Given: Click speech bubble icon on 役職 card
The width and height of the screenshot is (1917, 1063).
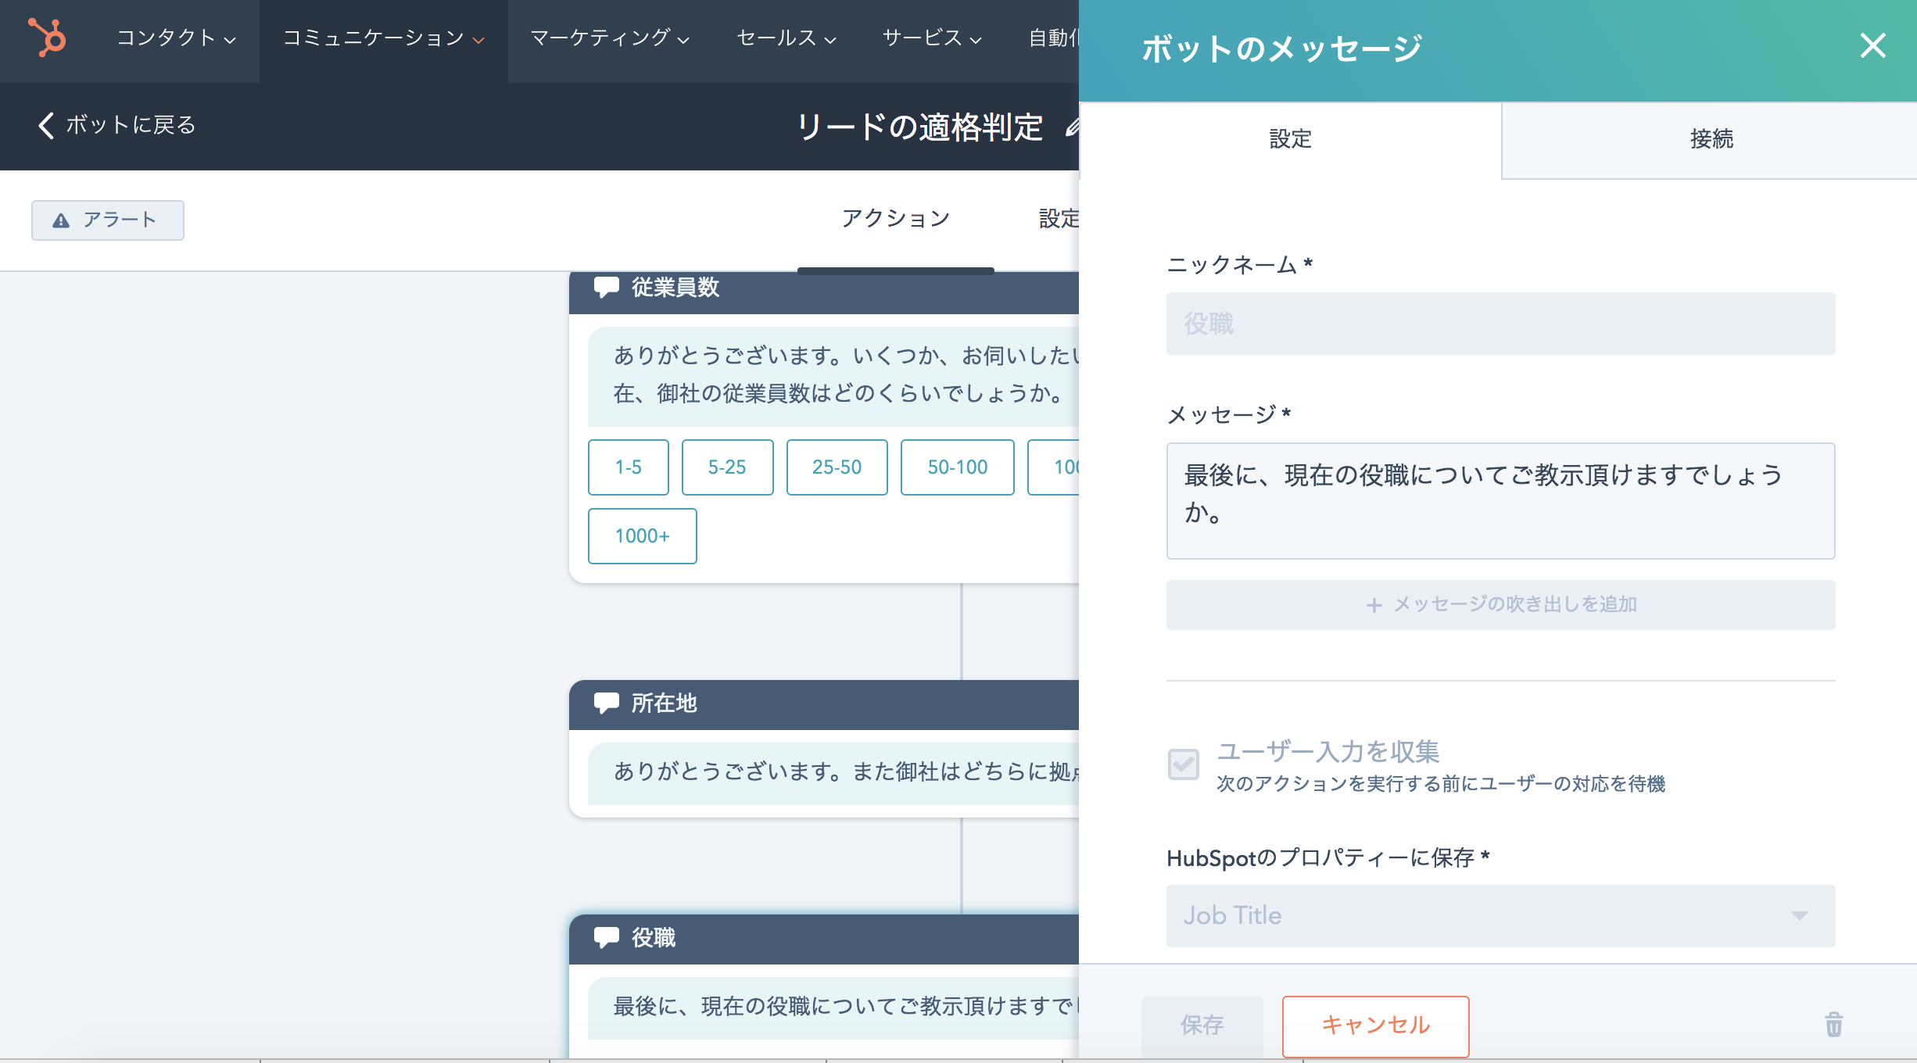Looking at the screenshot, I should 607,937.
